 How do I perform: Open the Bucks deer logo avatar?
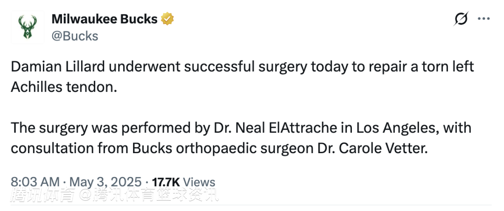tap(28, 27)
